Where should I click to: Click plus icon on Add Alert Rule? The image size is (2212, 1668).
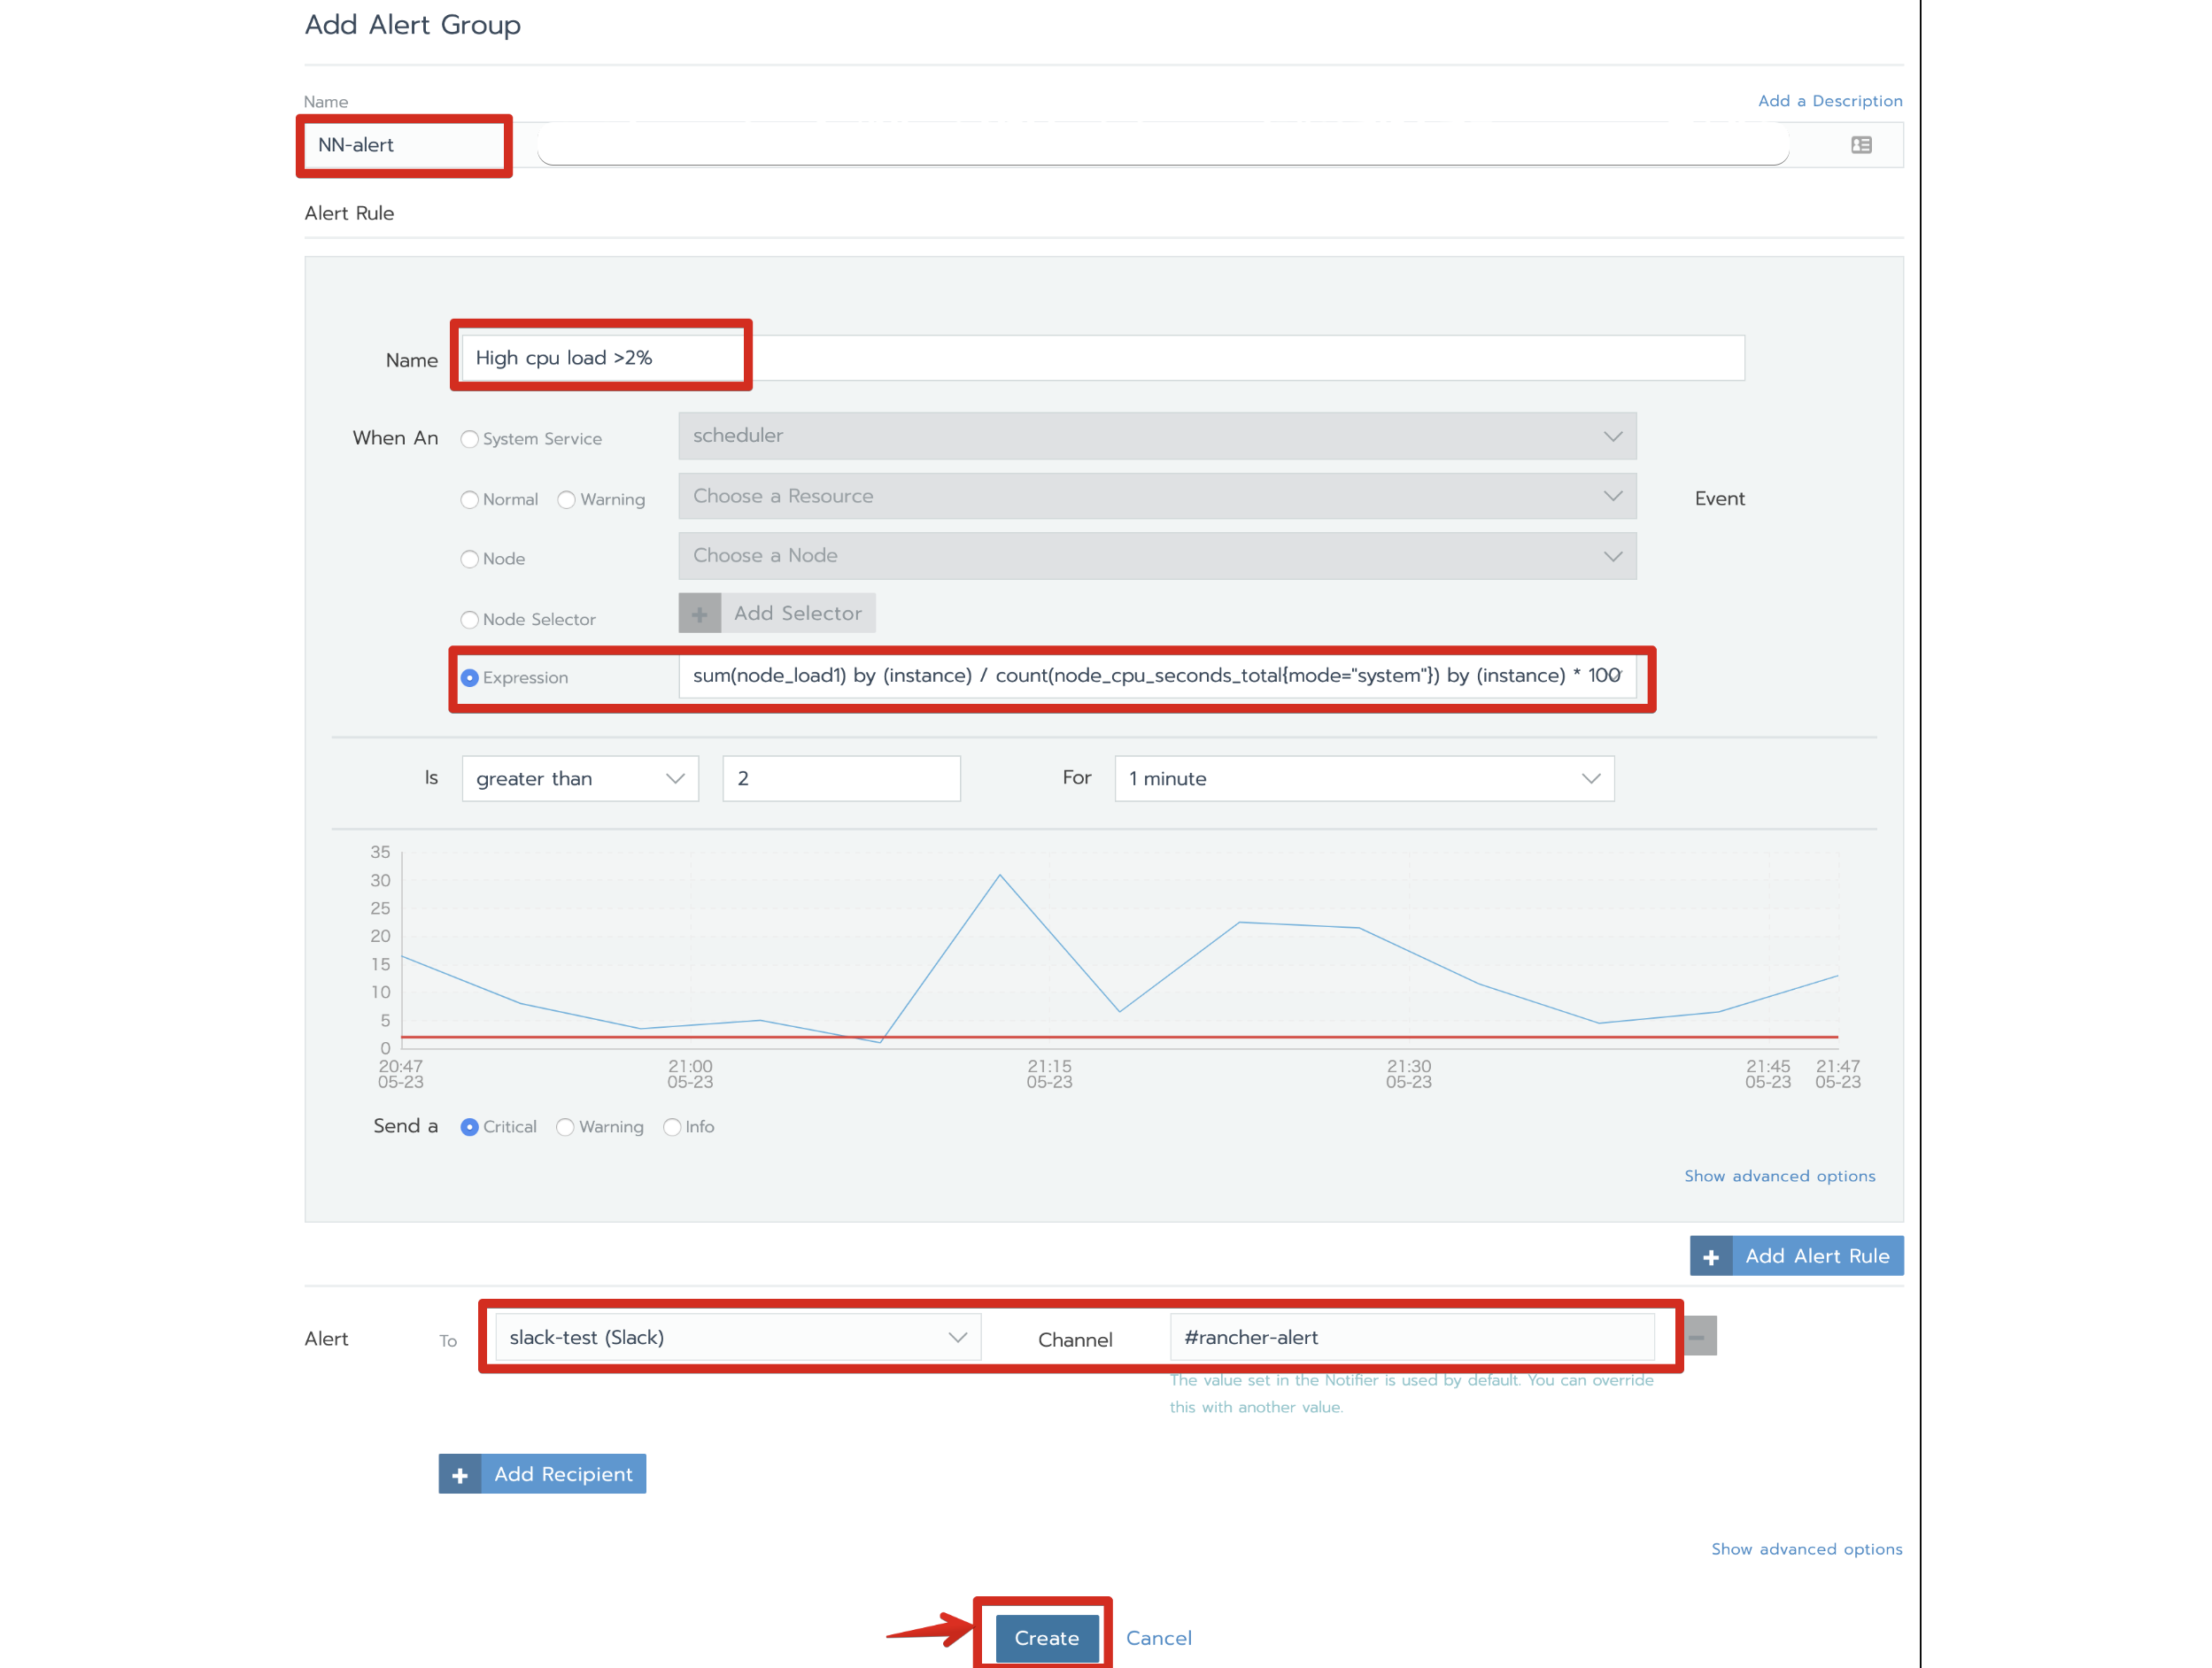tap(1711, 1256)
